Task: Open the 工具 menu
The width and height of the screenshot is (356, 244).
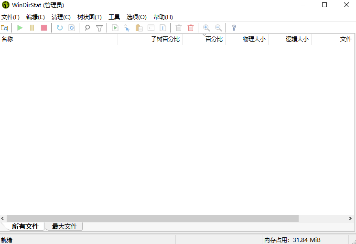Action: [x=114, y=17]
